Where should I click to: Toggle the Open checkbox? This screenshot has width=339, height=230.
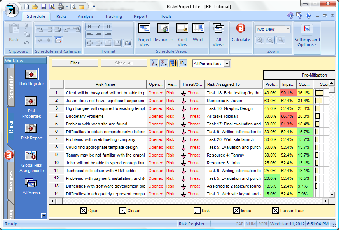click(84, 211)
